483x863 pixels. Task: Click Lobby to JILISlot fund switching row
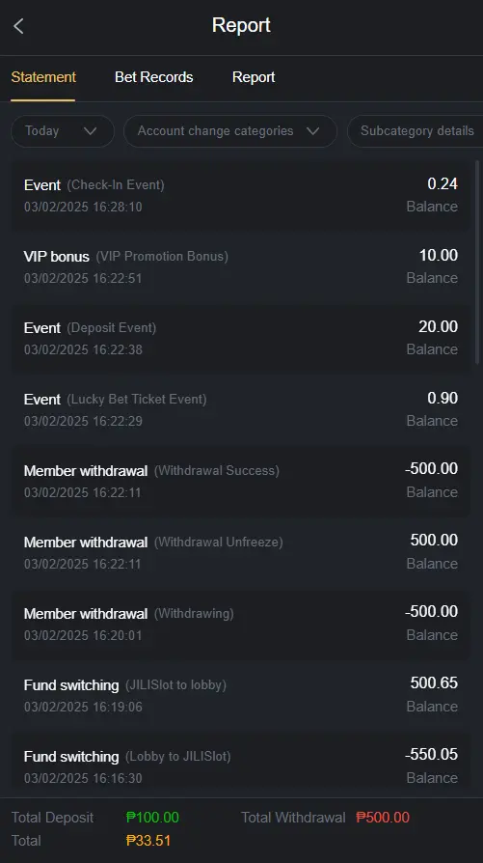pos(241,766)
